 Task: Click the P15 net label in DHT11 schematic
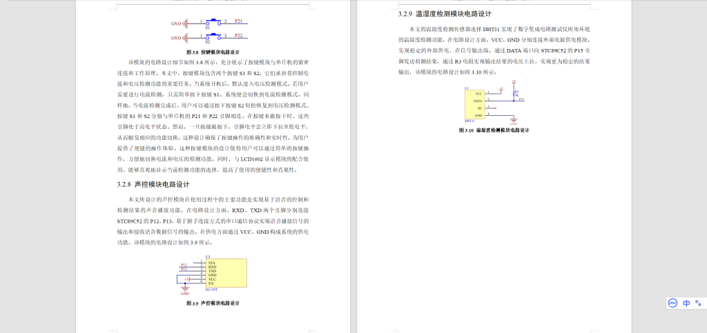pos(522,99)
